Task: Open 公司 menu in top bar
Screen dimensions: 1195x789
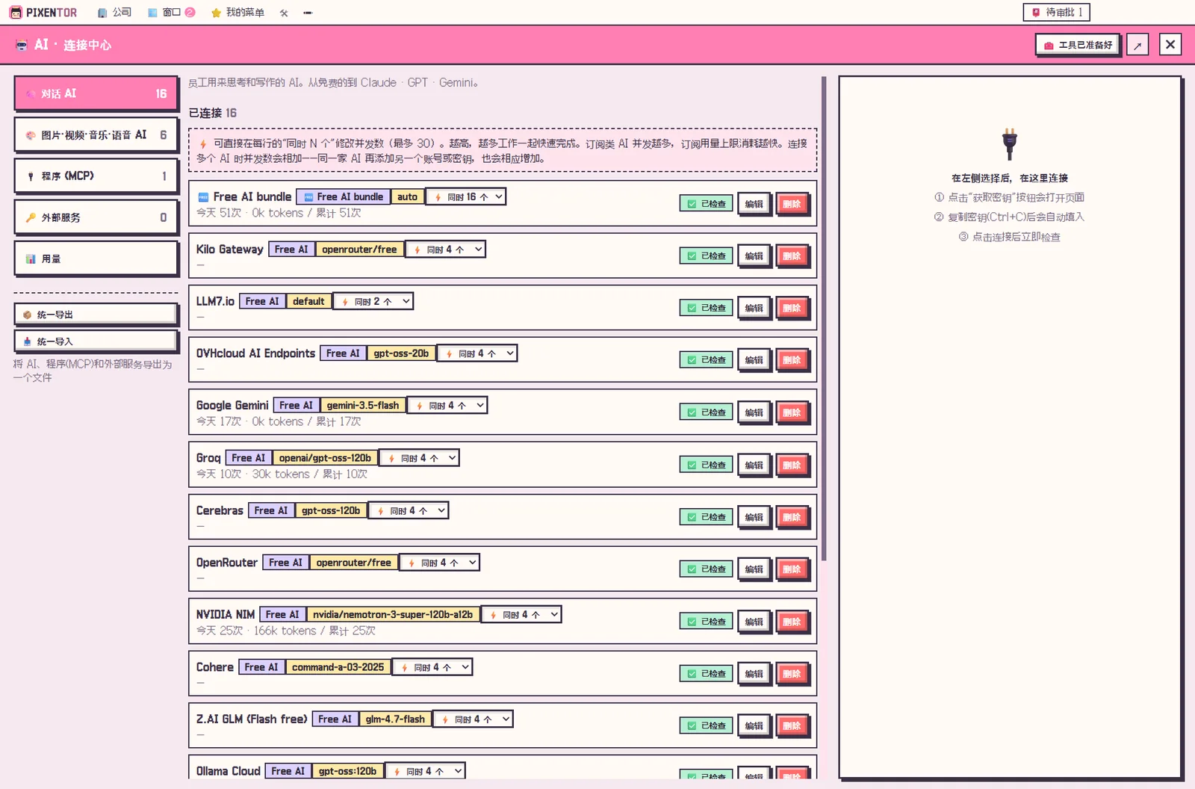Action: coord(114,13)
